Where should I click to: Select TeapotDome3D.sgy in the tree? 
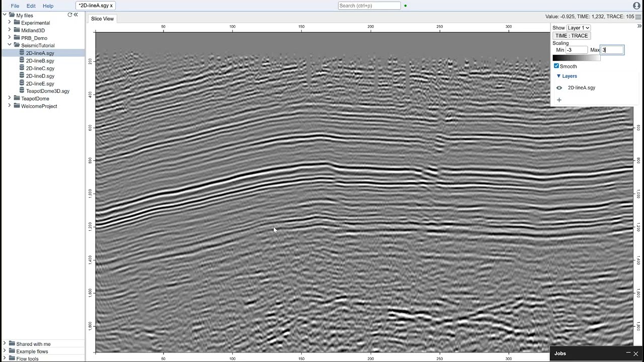[48, 91]
